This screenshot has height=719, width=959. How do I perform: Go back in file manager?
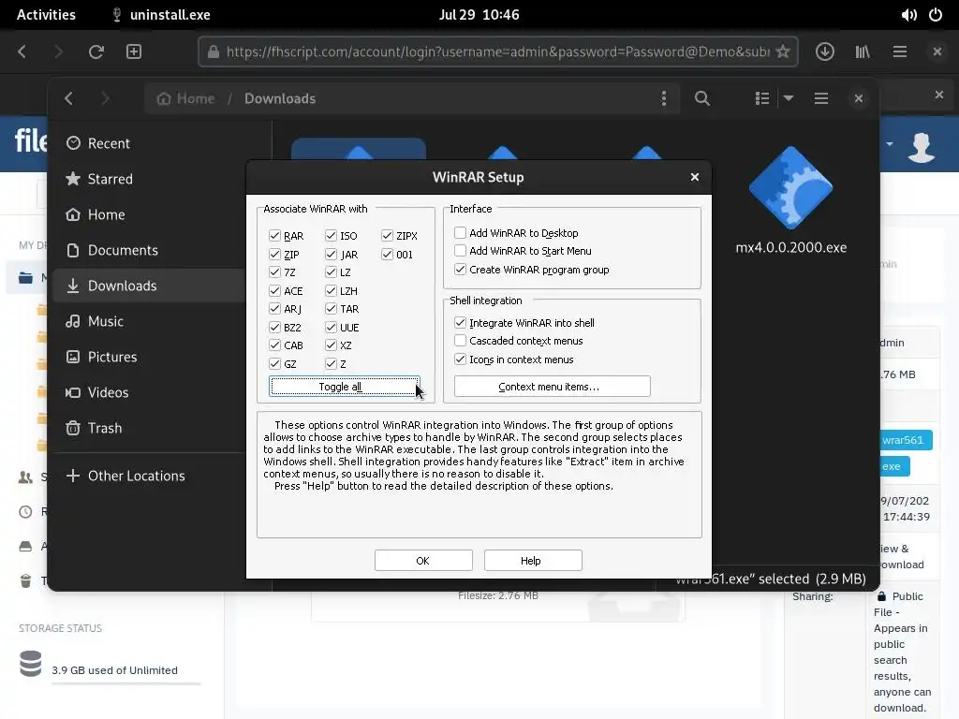(69, 98)
